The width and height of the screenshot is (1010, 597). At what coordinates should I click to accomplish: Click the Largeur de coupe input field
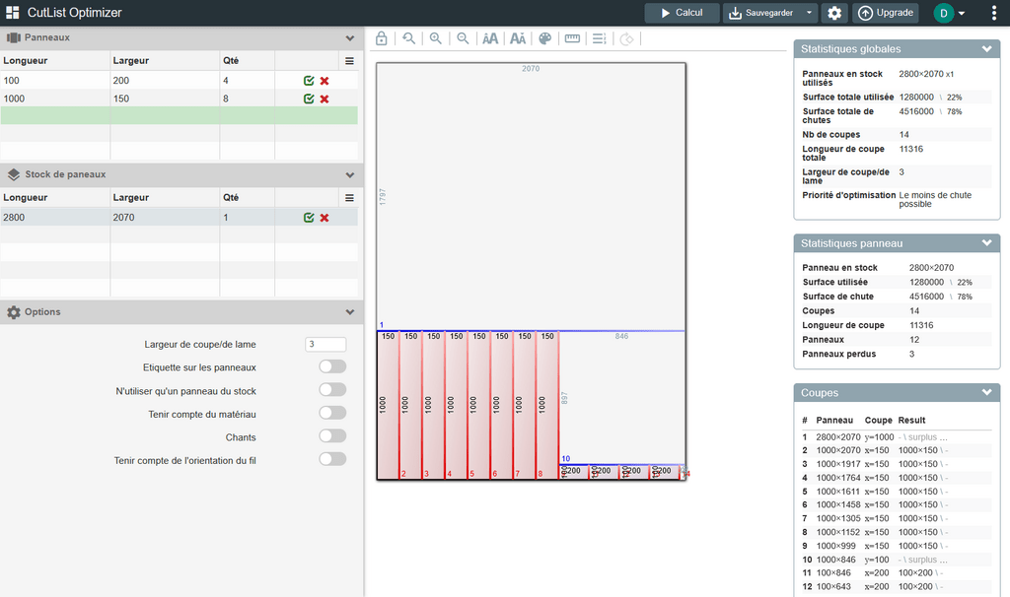coord(325,344)
